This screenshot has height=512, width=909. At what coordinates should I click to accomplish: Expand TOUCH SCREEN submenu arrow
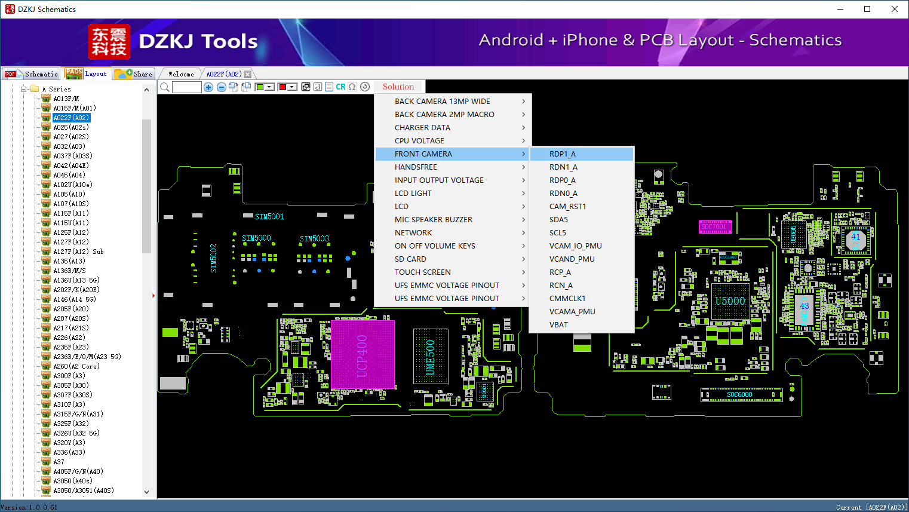524,272
